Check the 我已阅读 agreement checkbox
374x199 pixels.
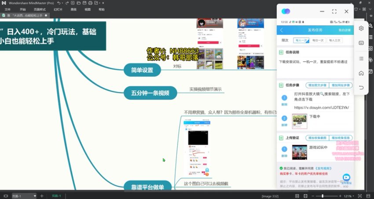click(x=281, y=168)
